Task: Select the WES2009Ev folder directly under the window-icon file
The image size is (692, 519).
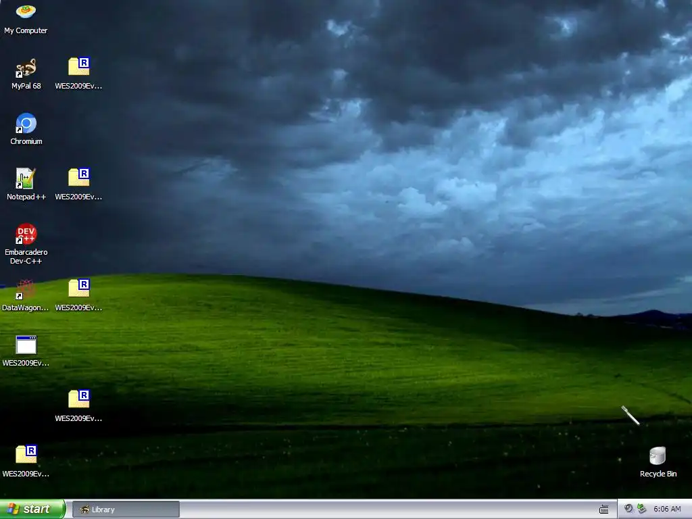Action: tap(26, 462)
